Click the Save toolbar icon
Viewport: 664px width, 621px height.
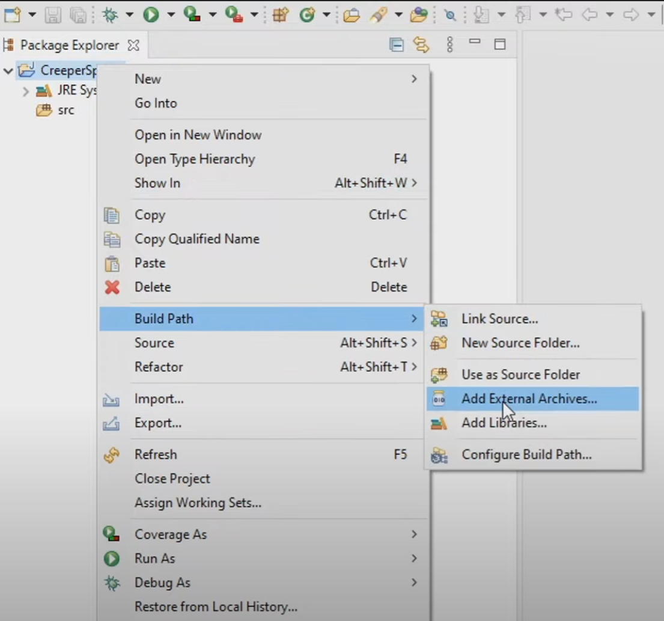[53, 15]
